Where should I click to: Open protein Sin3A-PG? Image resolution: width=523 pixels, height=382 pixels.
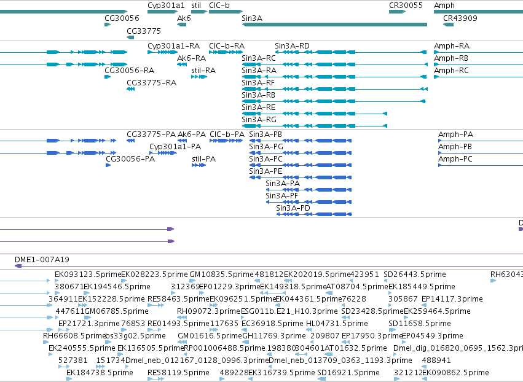coord(266,147)
